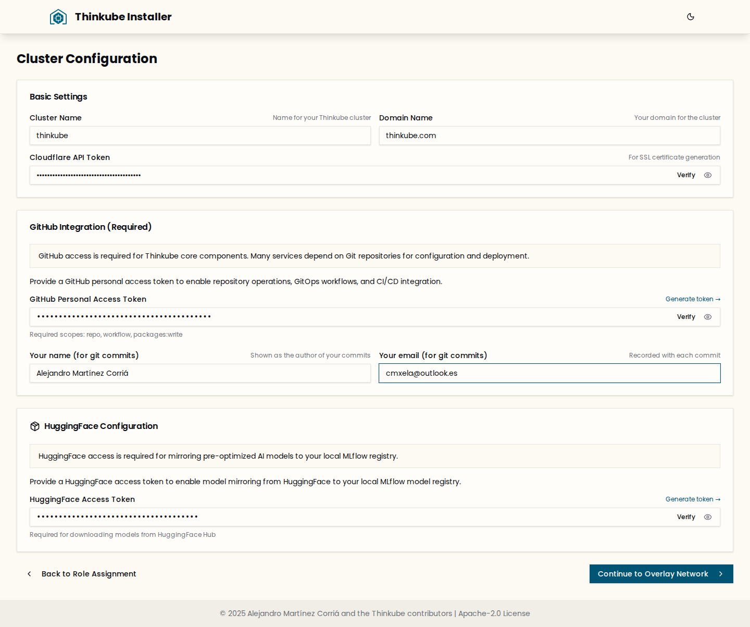The width and height of the screenshot is (750, 627).
Task: Open Generate token link for HuggingFace
Action: (x=693, y=499)
